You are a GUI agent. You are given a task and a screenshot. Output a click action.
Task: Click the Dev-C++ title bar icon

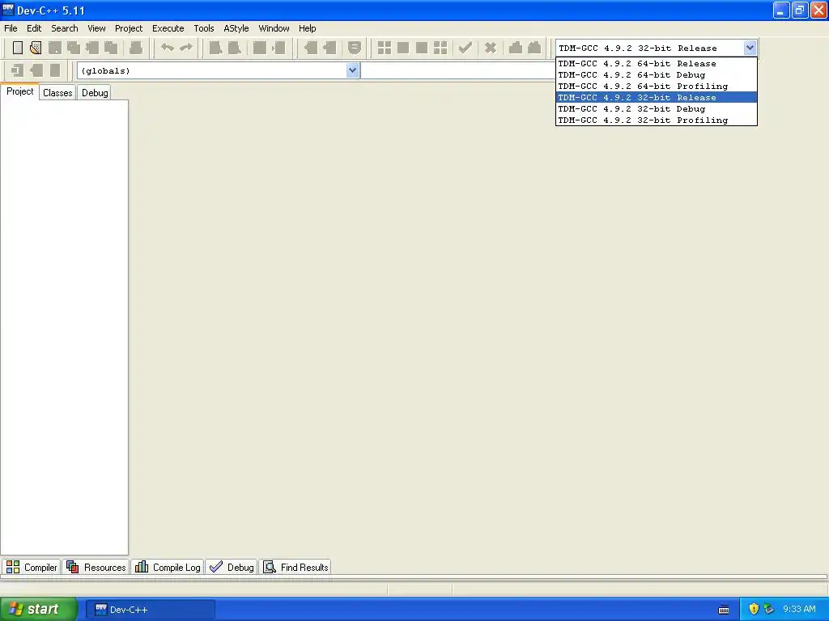pos(8,10)
